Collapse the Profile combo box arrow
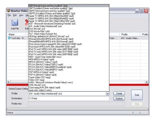This screenshot has width=156, height=117. [107, 94]
